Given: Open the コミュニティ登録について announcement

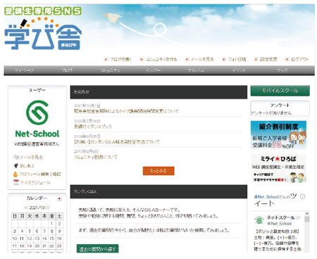Looking at the screenshot, I should [96, 157].
